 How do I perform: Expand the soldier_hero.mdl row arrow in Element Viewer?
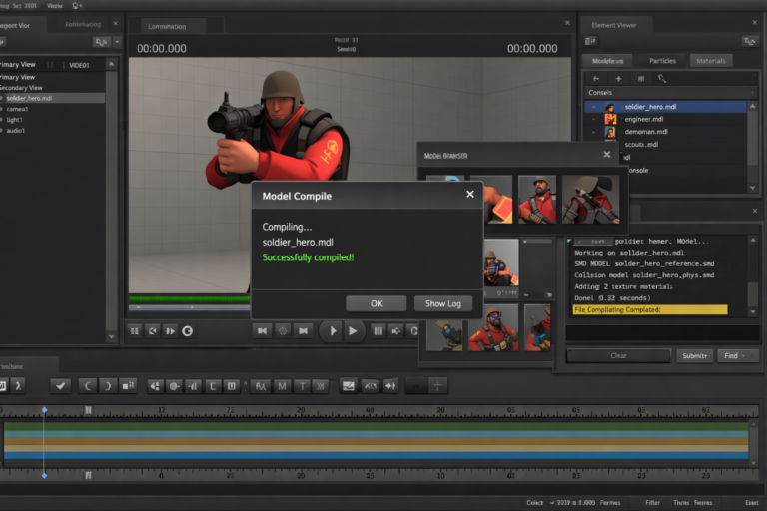(x=594, y=107)
